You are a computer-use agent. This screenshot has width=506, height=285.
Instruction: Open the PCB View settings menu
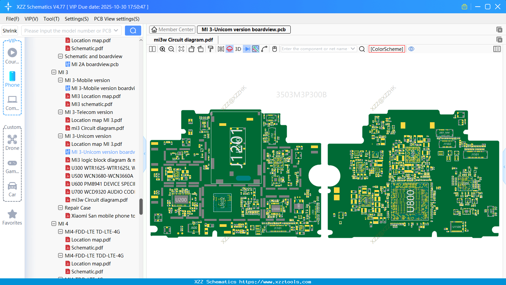[116, 19]
